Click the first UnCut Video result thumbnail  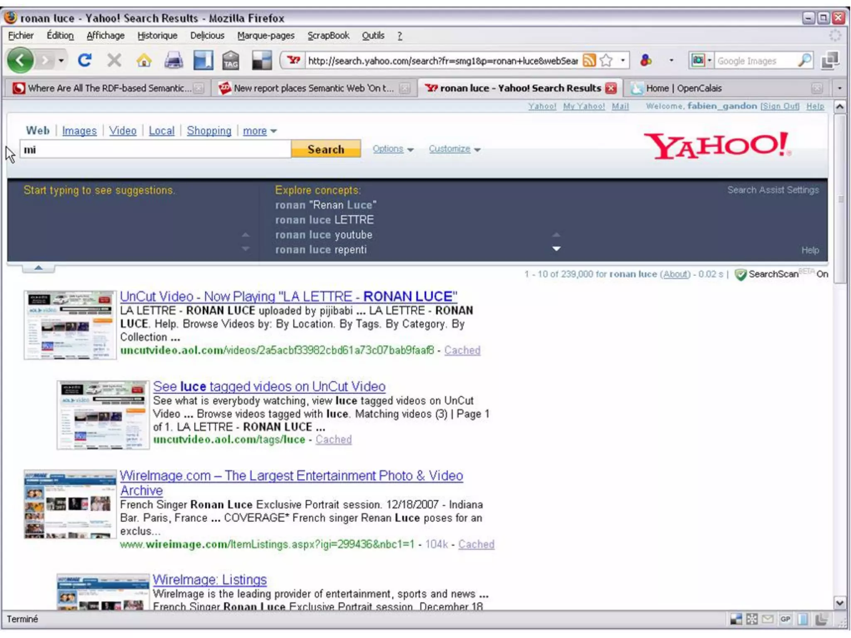(x=70, y=325)
